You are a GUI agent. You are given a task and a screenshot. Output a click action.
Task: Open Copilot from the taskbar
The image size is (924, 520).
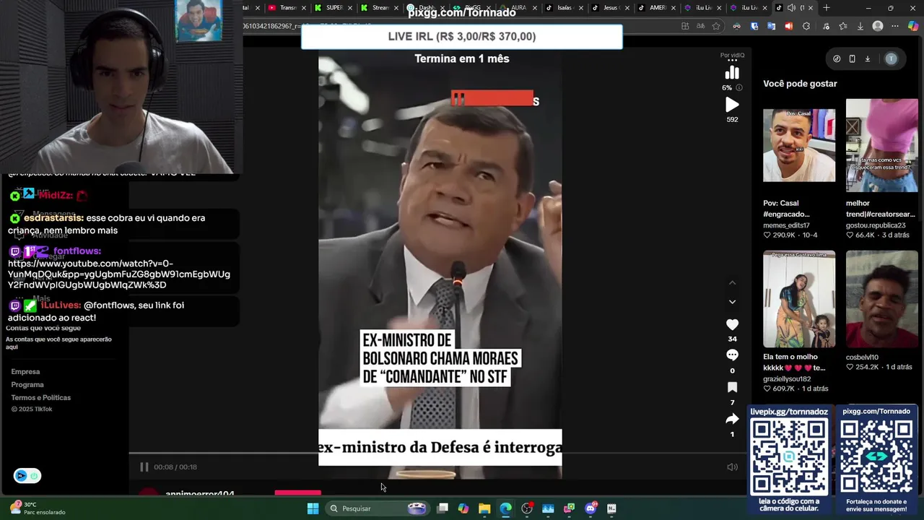[x=463, y=508]
